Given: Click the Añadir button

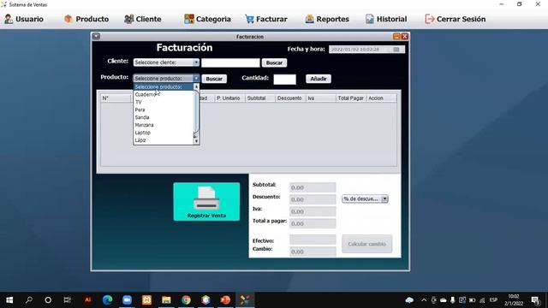Looking at the screenshot, I should [x=319, y=79].
